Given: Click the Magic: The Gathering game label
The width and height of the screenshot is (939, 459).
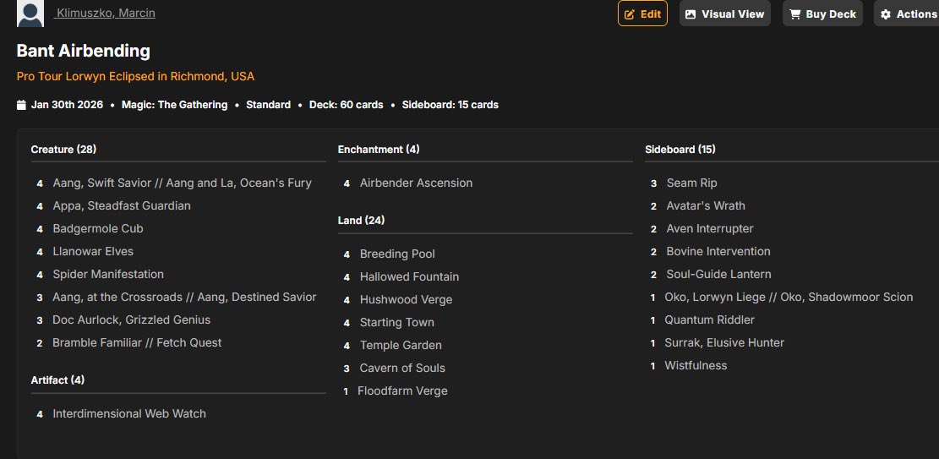Looking at the screenshot, I should [174, 105].
